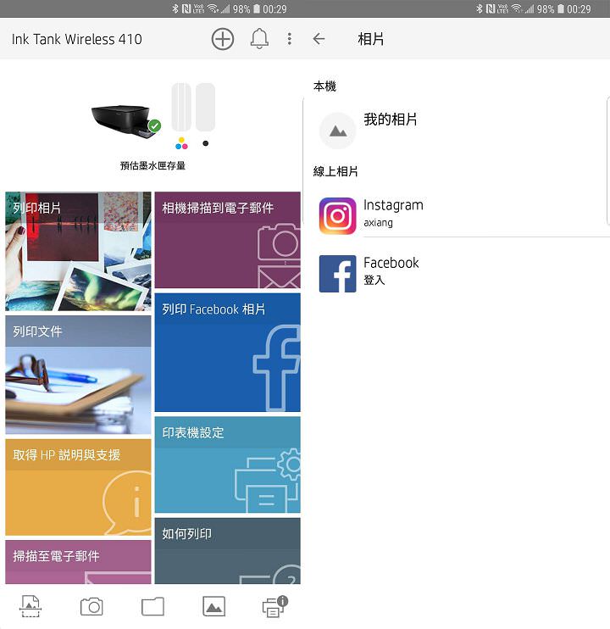Viewport: 610px width, 629px height.
Task: Open the photo icon in bottom bar
Action: pos(213,606)
